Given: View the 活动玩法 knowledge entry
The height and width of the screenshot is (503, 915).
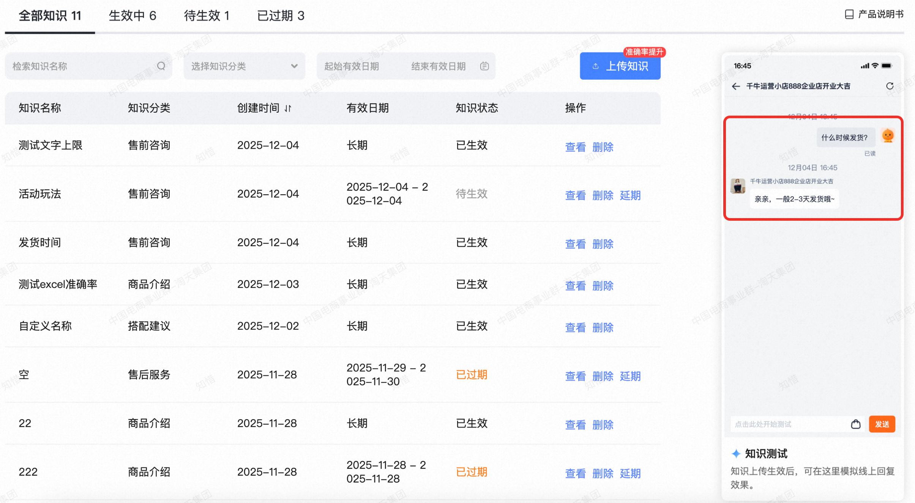Looking at the screenshot, I should (575, 195).
